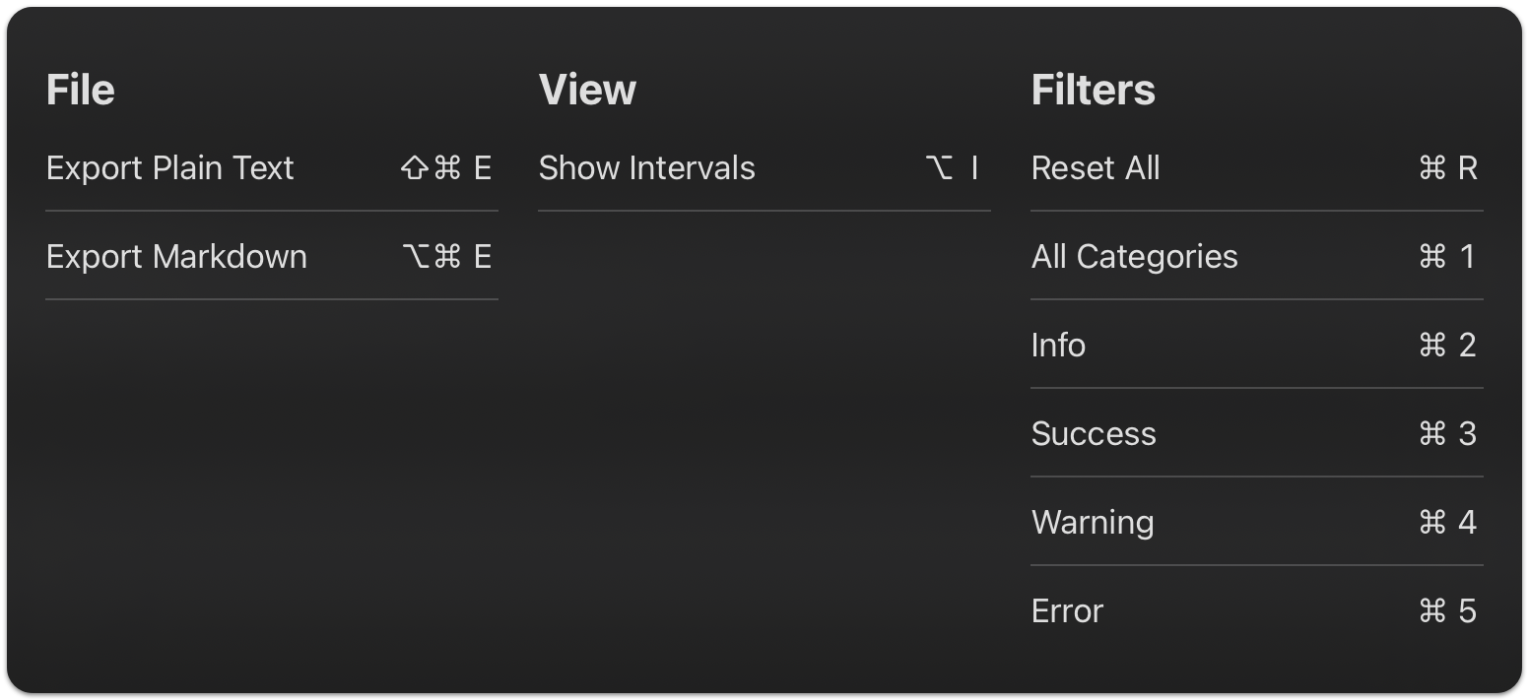Choose Export Markdown from the File section

(x=177, y=257)
